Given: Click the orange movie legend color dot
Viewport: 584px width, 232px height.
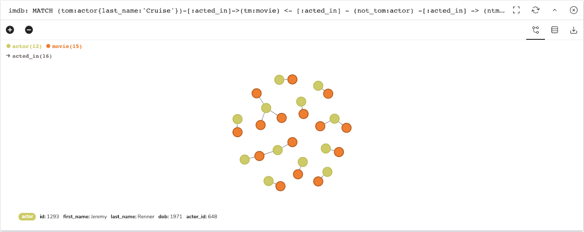Looking at the screenshot, I should [x=48, y=46].
